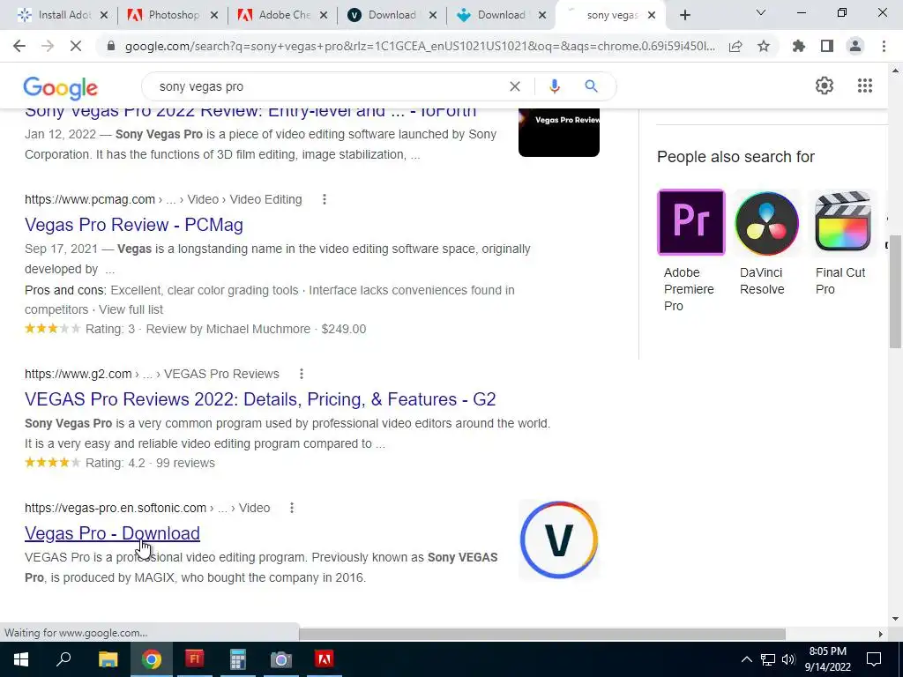This screenshot has width=903, height=677.
Task: Click the https://vegas-pro.en.softonic.com breadcrumb
Action: coord(116,508)
